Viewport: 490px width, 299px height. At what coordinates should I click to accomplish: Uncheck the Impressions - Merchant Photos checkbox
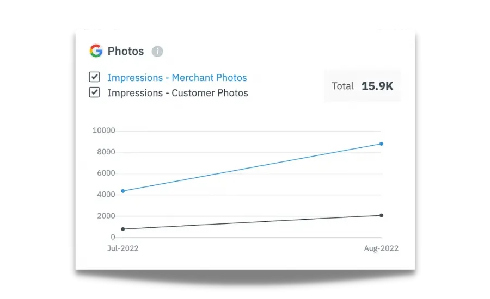point(95,77)
